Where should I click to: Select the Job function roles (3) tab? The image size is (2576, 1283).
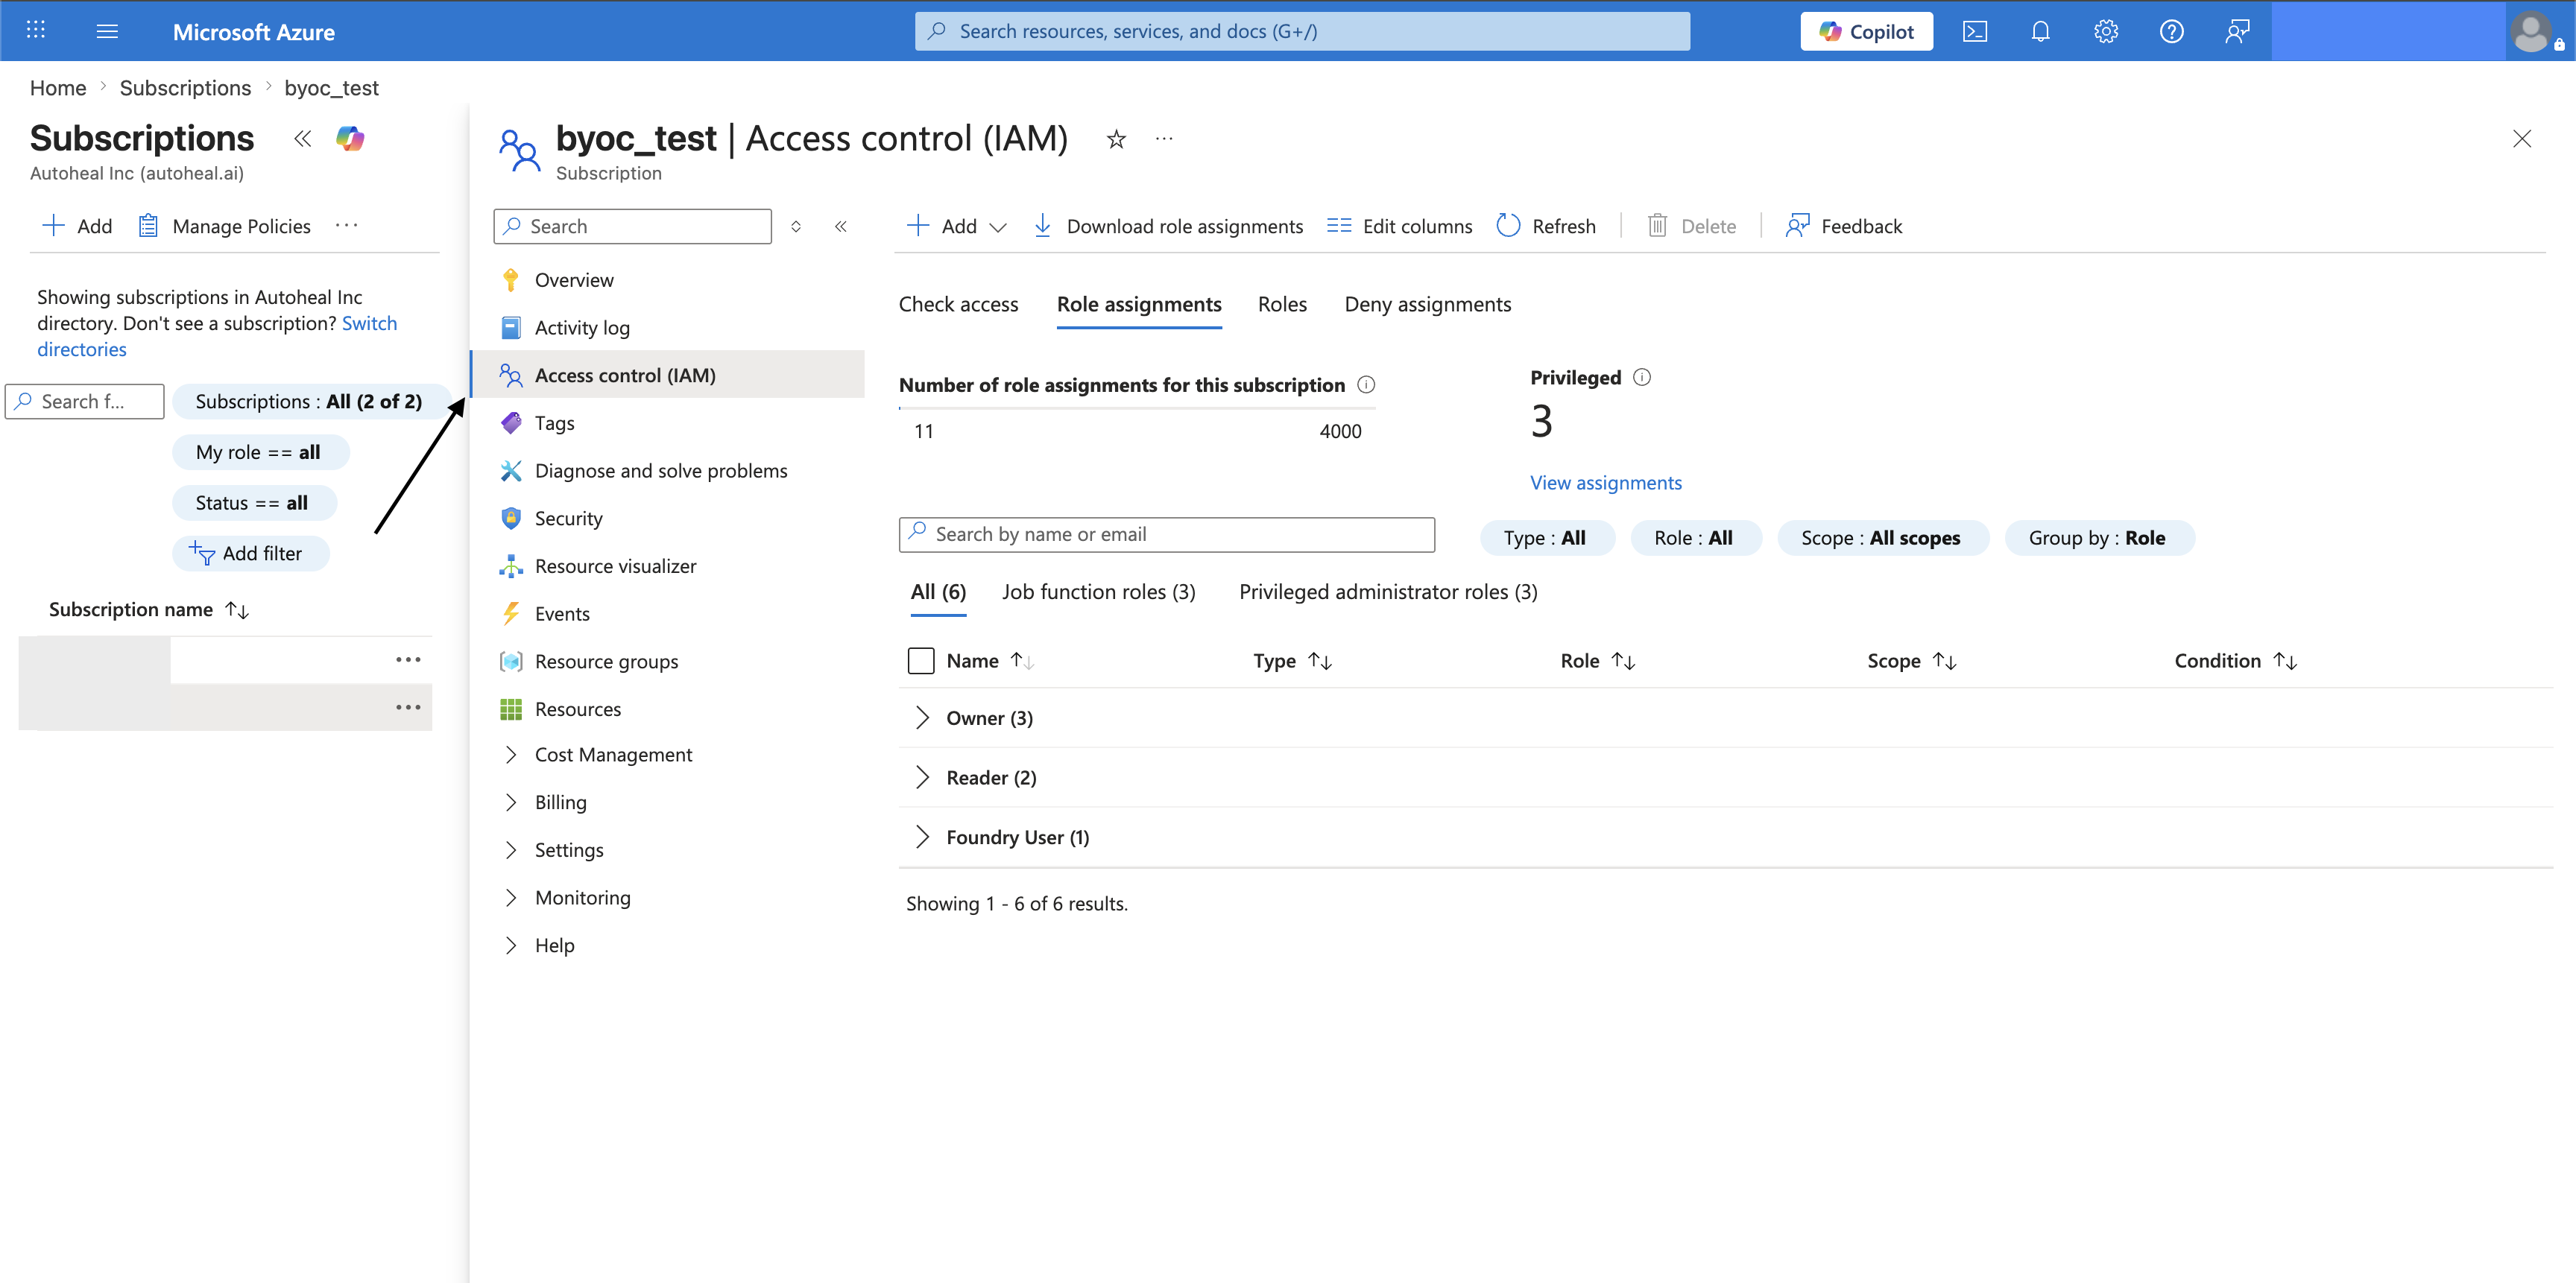pos(1099,592)
